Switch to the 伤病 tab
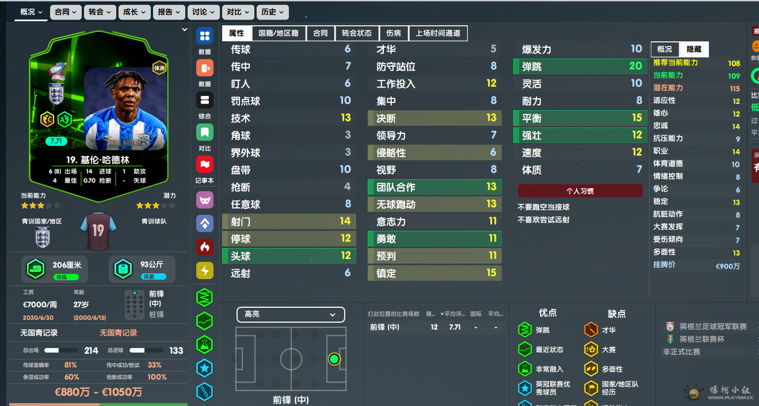Viewport: 759px width, 406px height. coord(394,33)
